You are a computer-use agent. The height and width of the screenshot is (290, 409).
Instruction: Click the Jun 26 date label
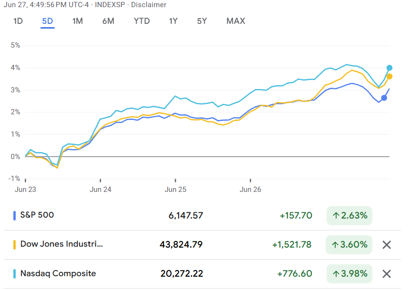(250, 190)
